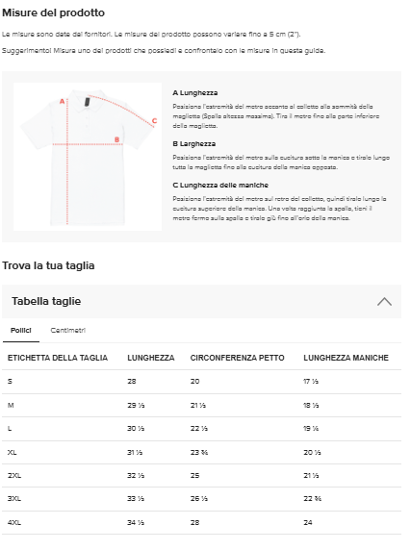Click the A Lunghezza heading
Viewport: 411px width, 550px height.
click(x=194, y=93)
